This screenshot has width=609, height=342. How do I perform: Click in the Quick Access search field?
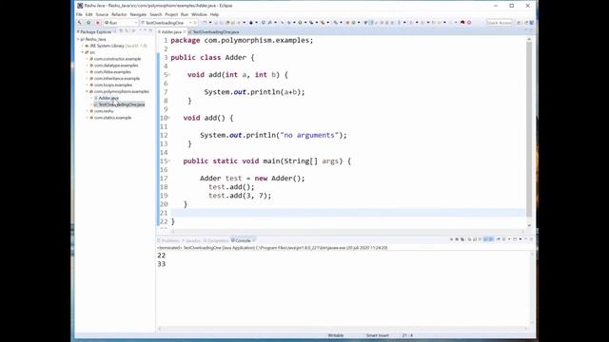500,23
